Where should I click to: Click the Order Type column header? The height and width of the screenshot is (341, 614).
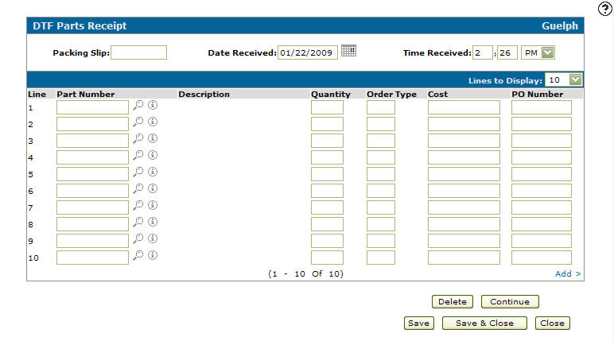coord(391,94)
